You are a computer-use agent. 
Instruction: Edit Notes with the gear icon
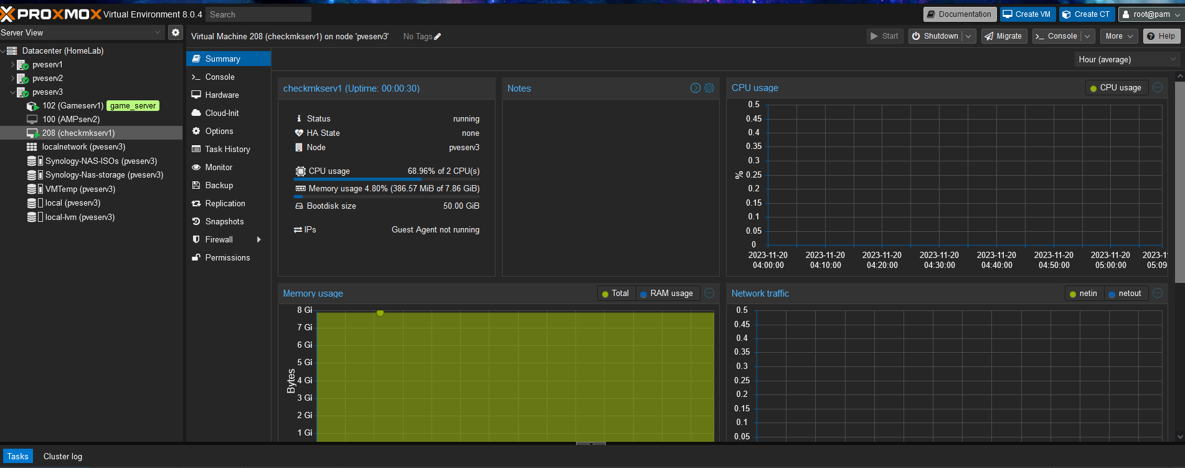click(x=709, y=88)
